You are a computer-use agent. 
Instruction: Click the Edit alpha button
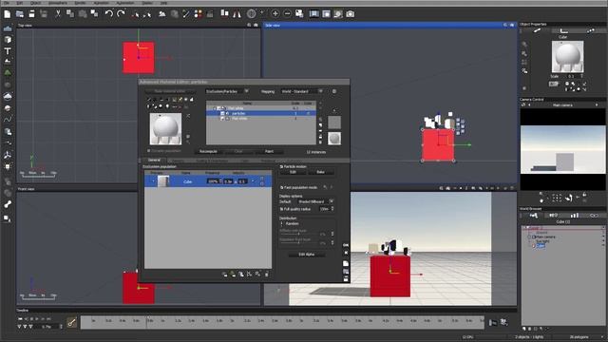click(x=306, y=255)
